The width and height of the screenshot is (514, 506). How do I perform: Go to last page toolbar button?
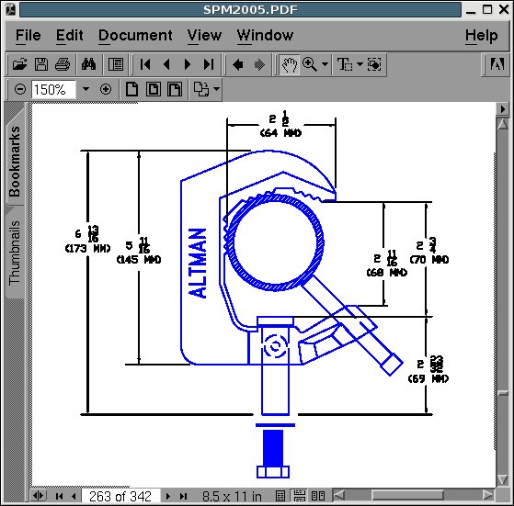[209, 64]
